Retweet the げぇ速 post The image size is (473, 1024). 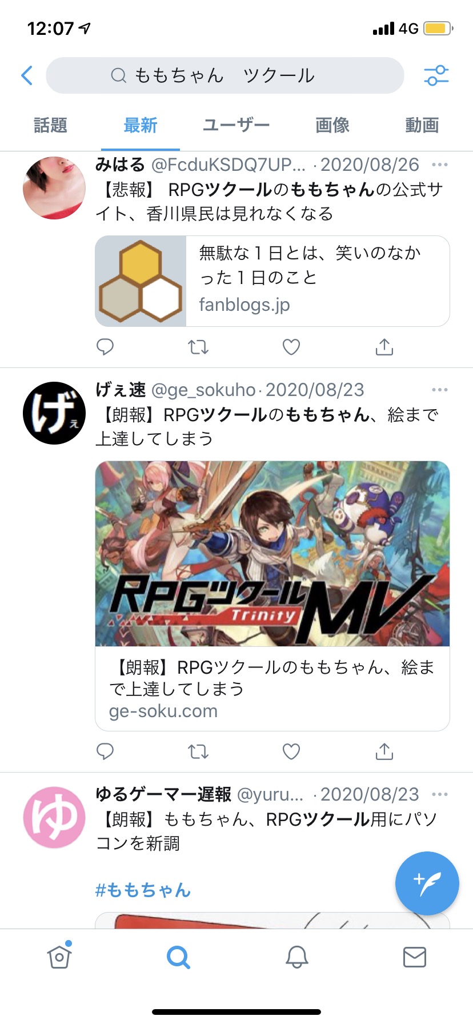[x=198, y=751]
